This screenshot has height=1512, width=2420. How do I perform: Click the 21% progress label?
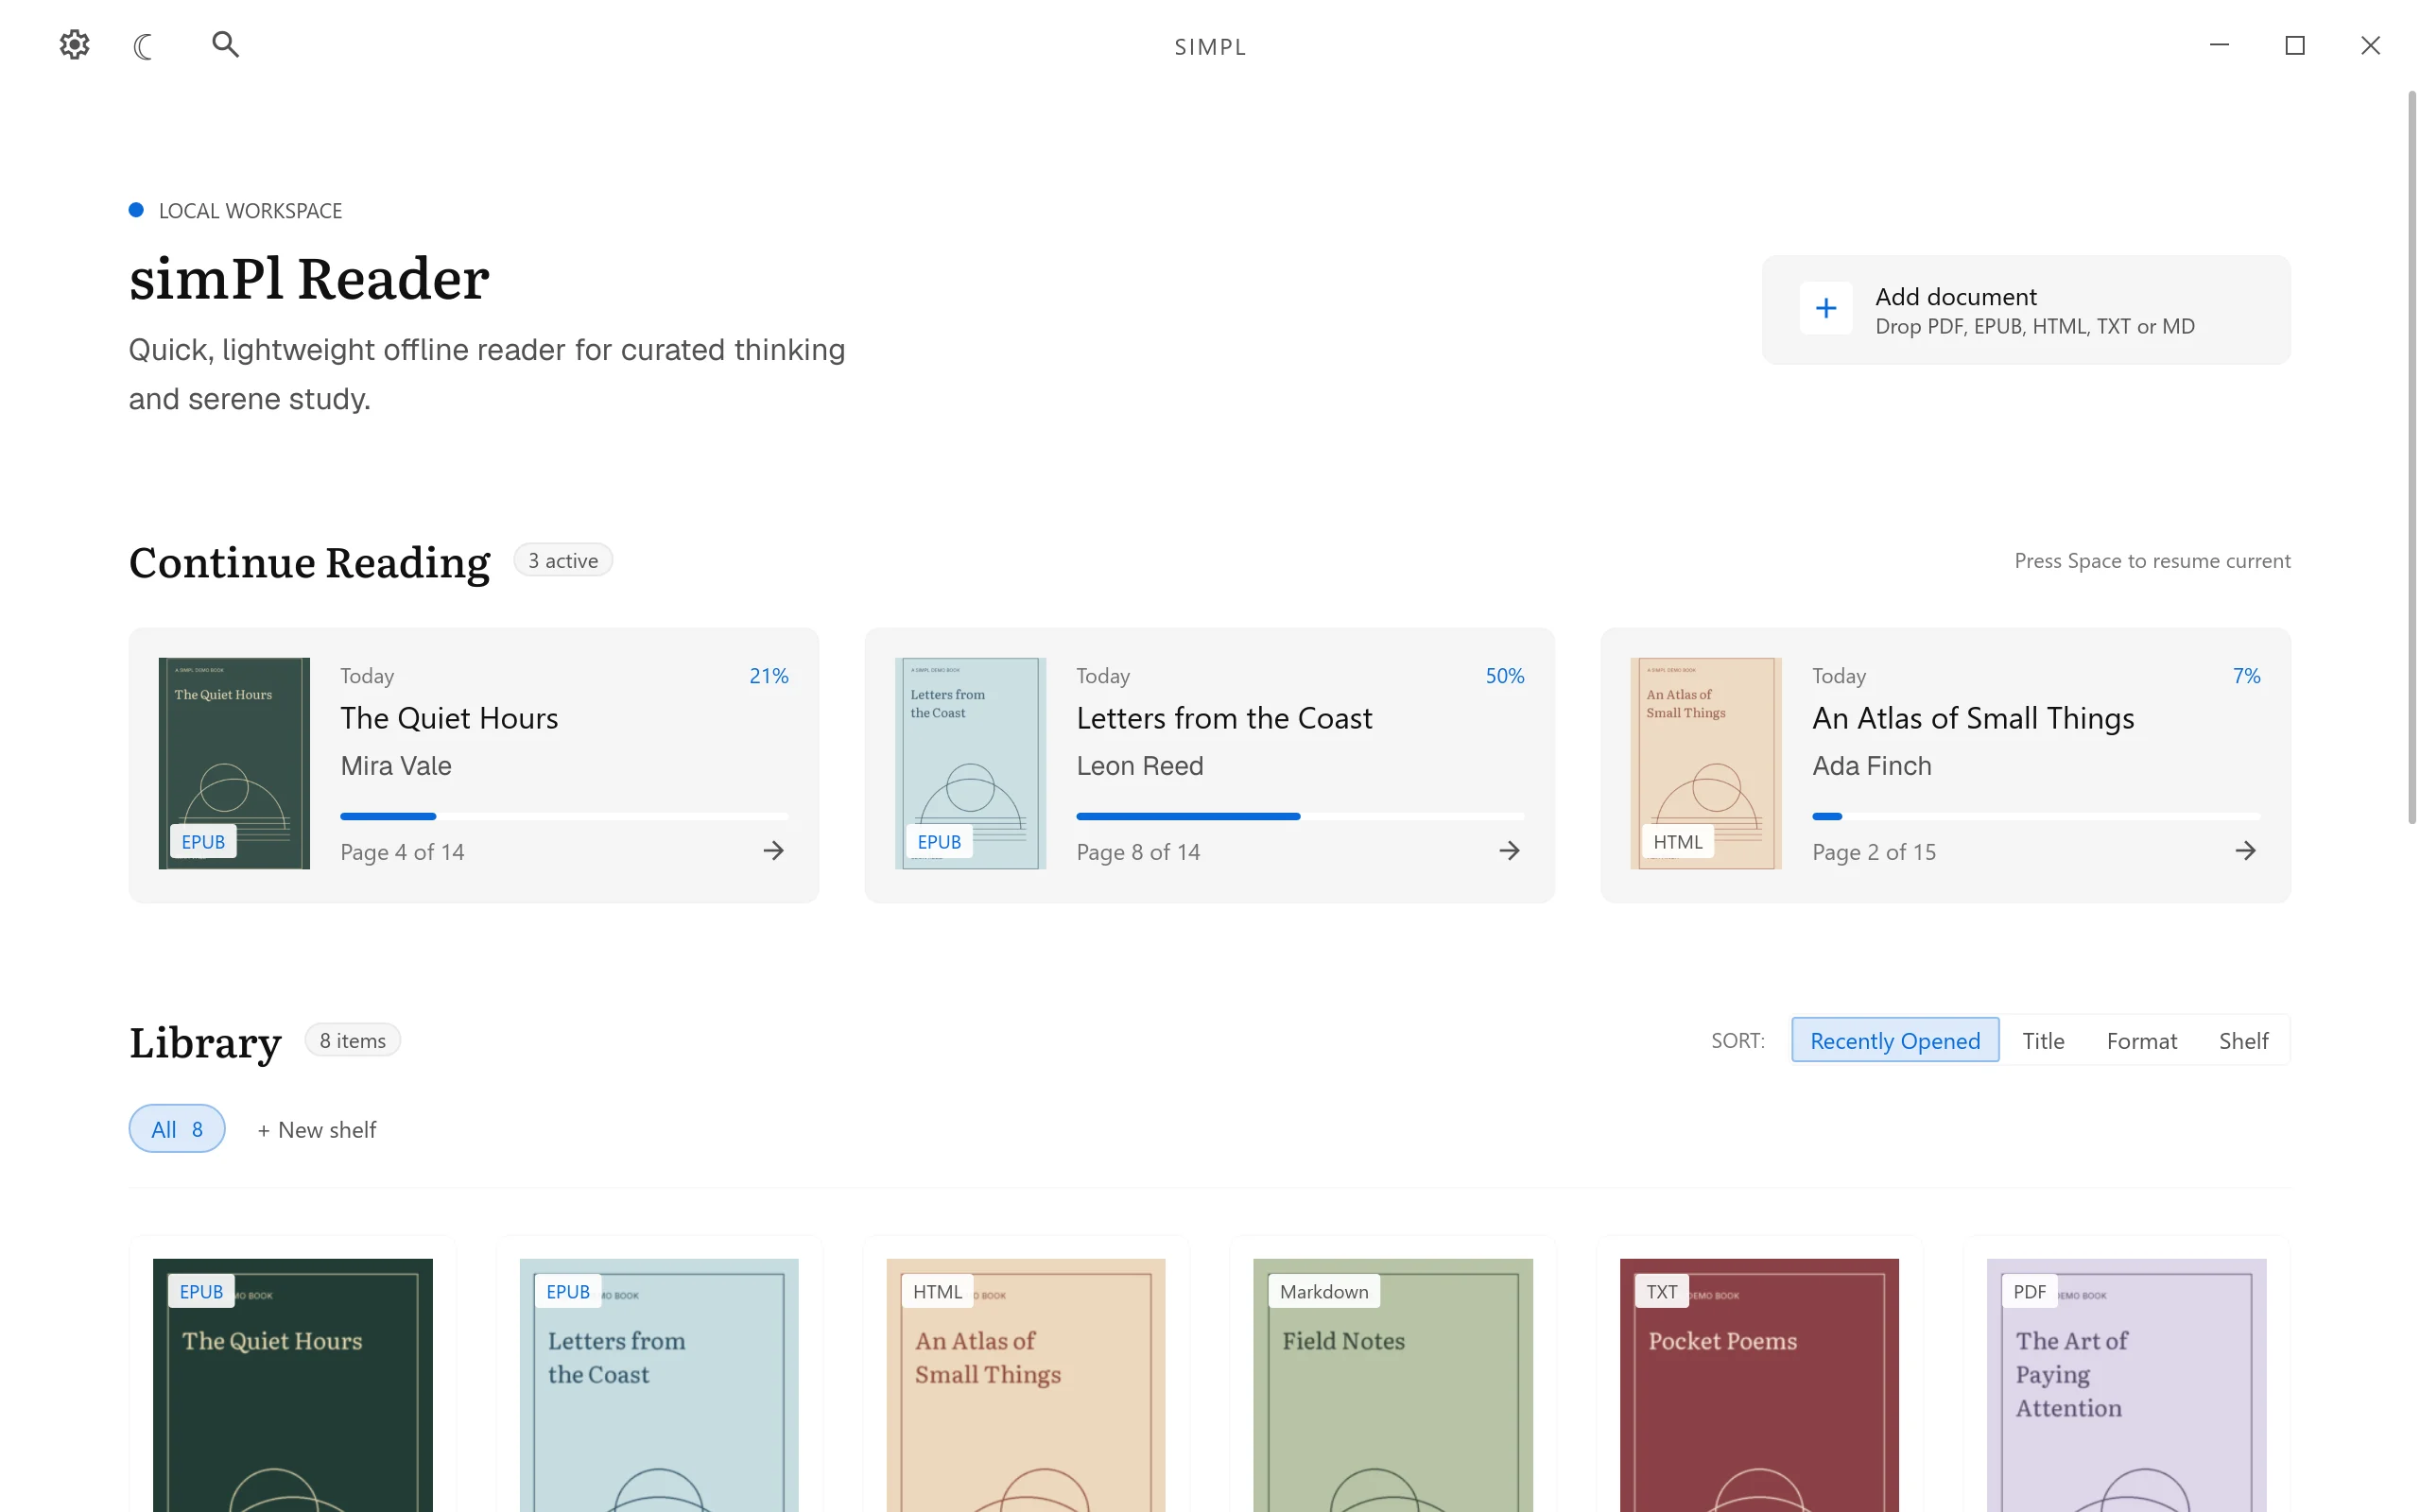click(x=769, y=676)
